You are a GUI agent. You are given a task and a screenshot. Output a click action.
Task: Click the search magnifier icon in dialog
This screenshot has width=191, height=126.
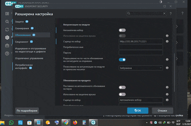(x=129, y=13)
